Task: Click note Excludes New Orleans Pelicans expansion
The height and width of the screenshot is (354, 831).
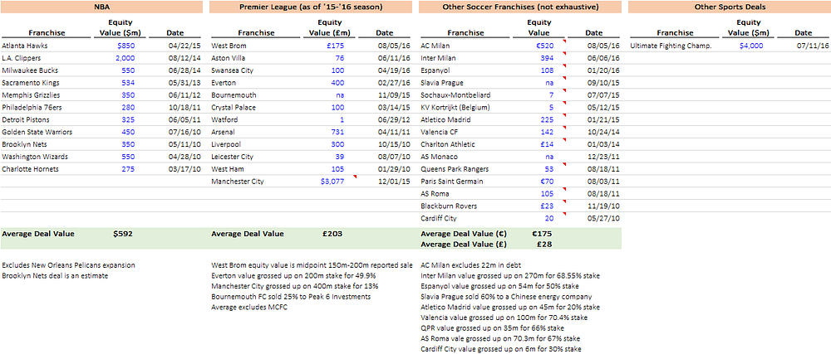Action: pos(69,265)
